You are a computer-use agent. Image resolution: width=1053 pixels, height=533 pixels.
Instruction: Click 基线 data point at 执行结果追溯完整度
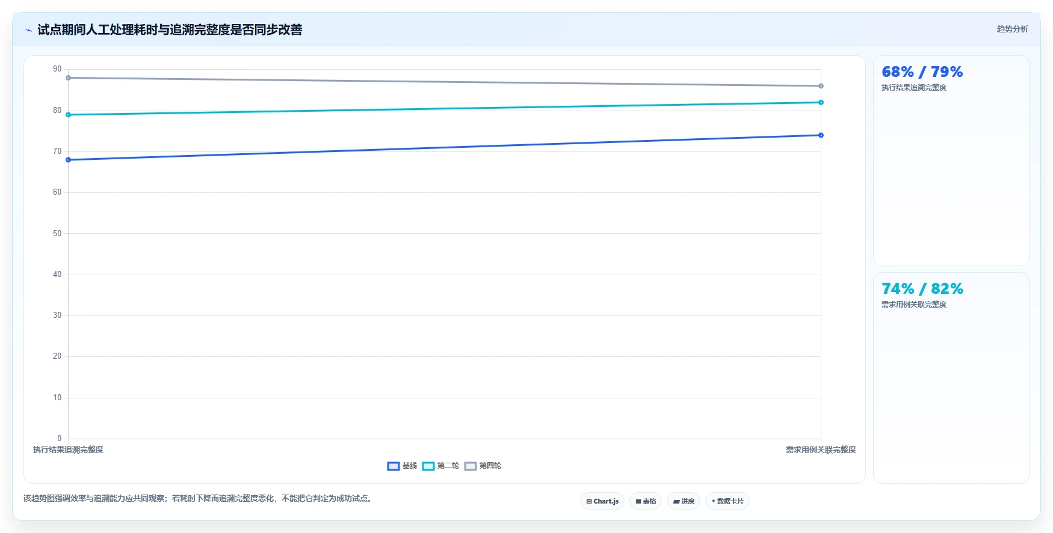pyautogui.click(x=68, y=160)
